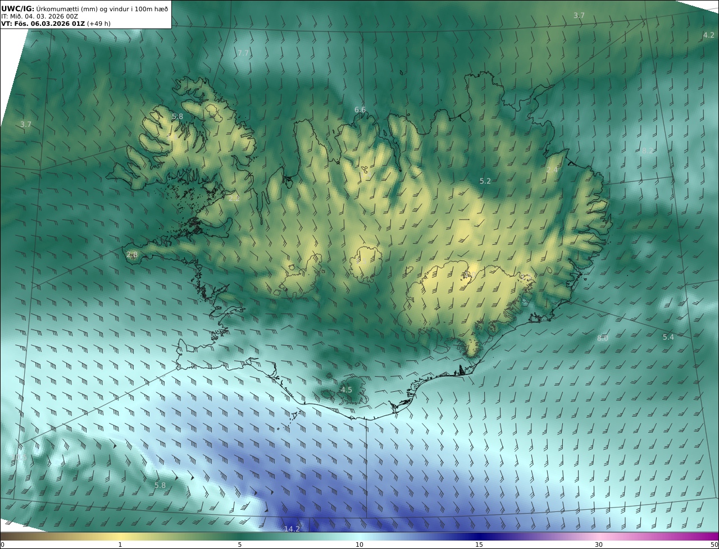Viewport: 719px width, 549px height.
Task: Select the 'IT: Mið. 04. 03. 2026 00Z' line
Action: 39,16
